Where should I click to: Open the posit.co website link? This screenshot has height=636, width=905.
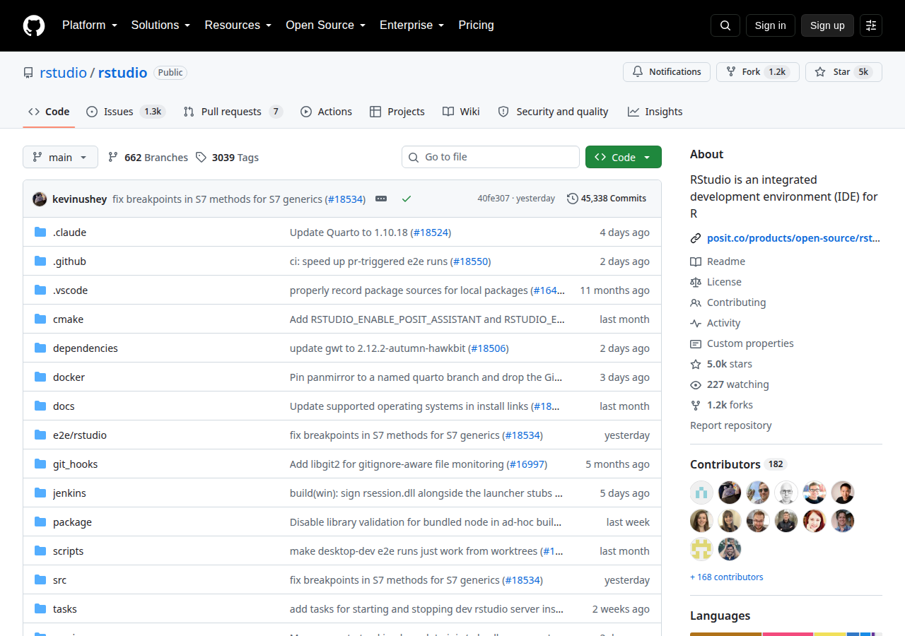(x=793, y=238)
